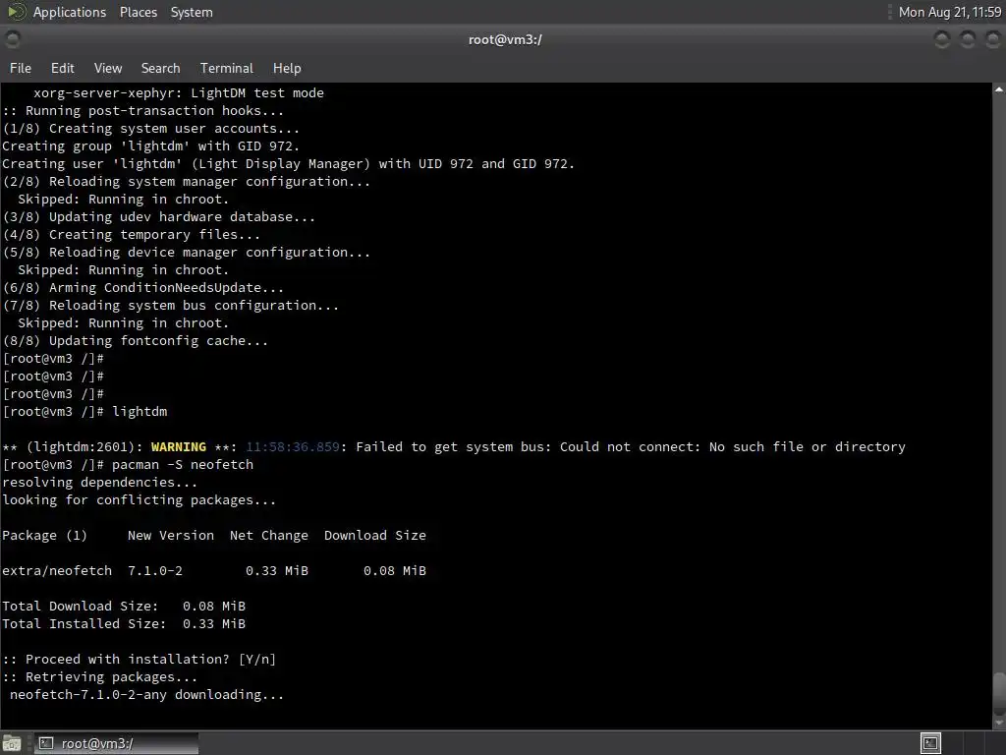Open the Search menu in terminal
The height and width of the screenshot is (755, 1006).
tap(160, 68)
